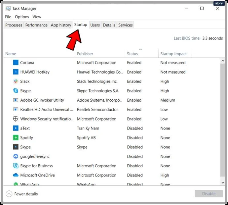Click Realtek Semiconductor publisher cell
Viewport: 228px width, 205px height.
tap(97, 109)
